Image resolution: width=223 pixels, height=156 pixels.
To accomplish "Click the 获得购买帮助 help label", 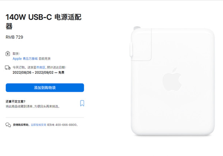I will (21, 125).
